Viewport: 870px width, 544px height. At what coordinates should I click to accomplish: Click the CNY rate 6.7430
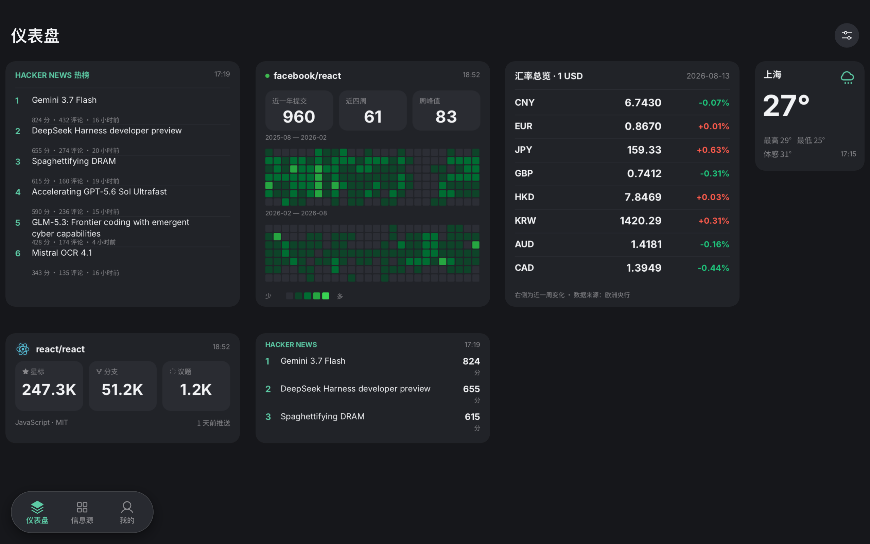coord(643,103)
